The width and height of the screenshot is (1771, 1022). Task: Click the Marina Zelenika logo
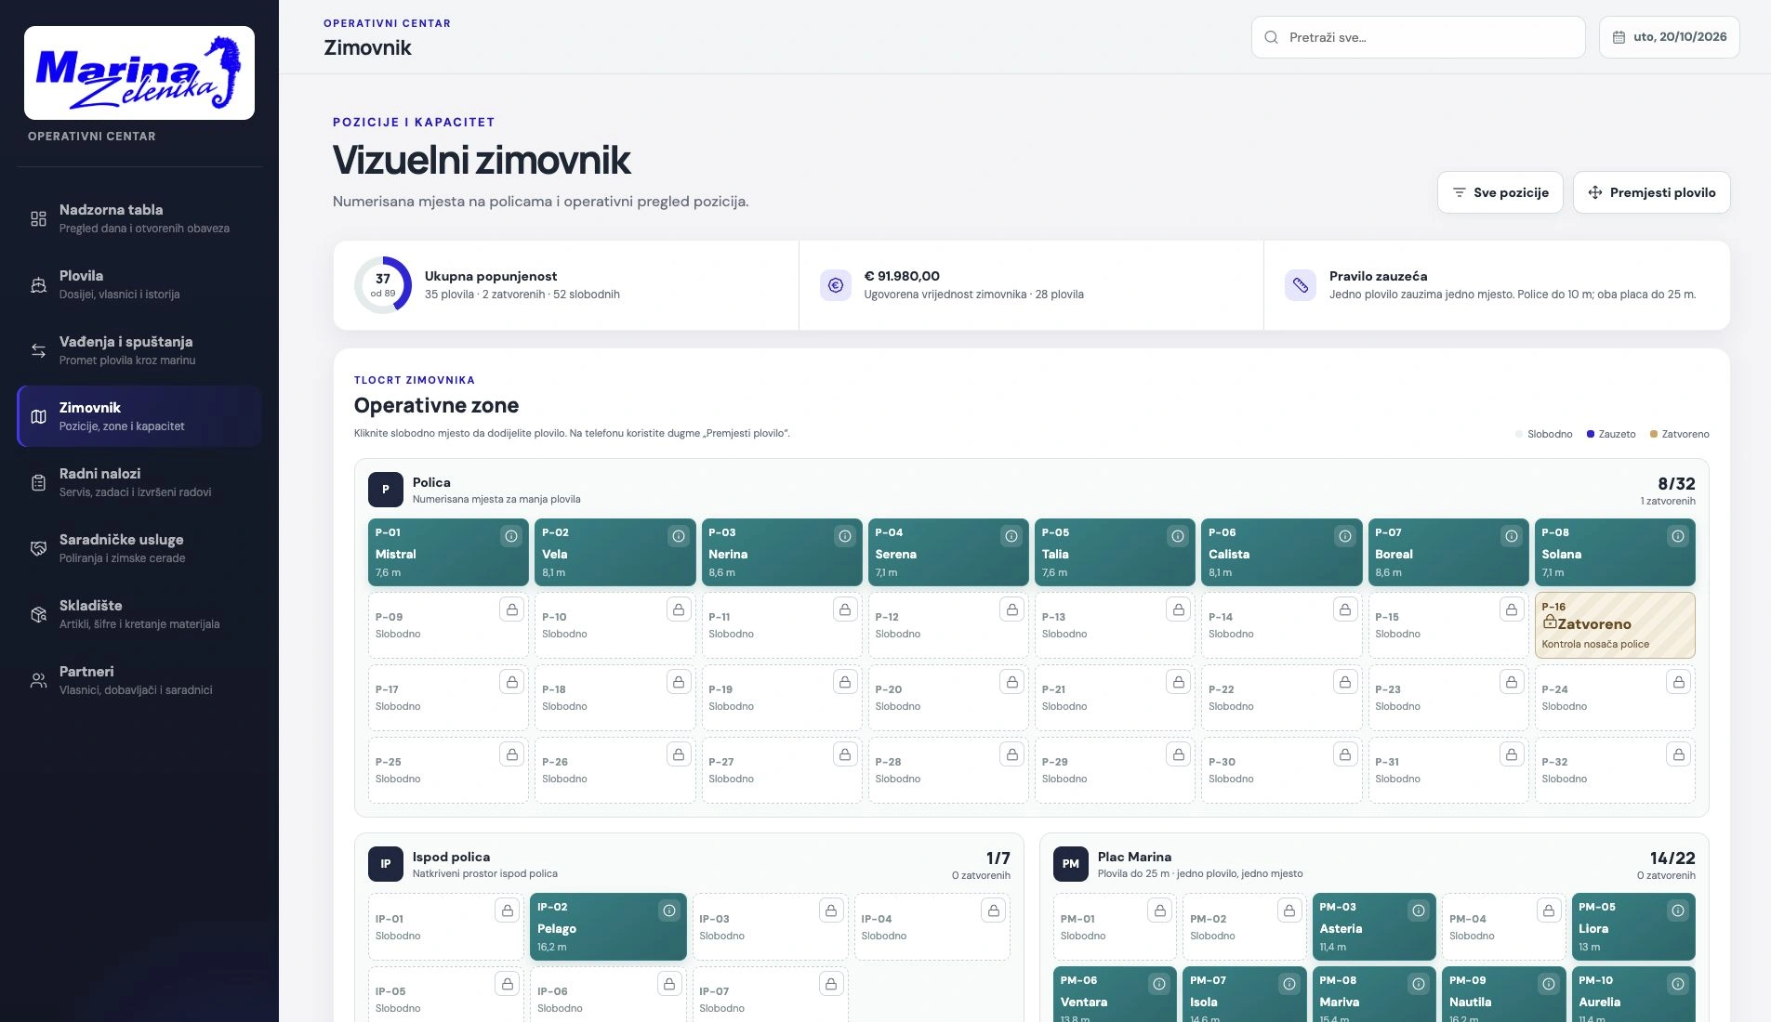[139, 72]
